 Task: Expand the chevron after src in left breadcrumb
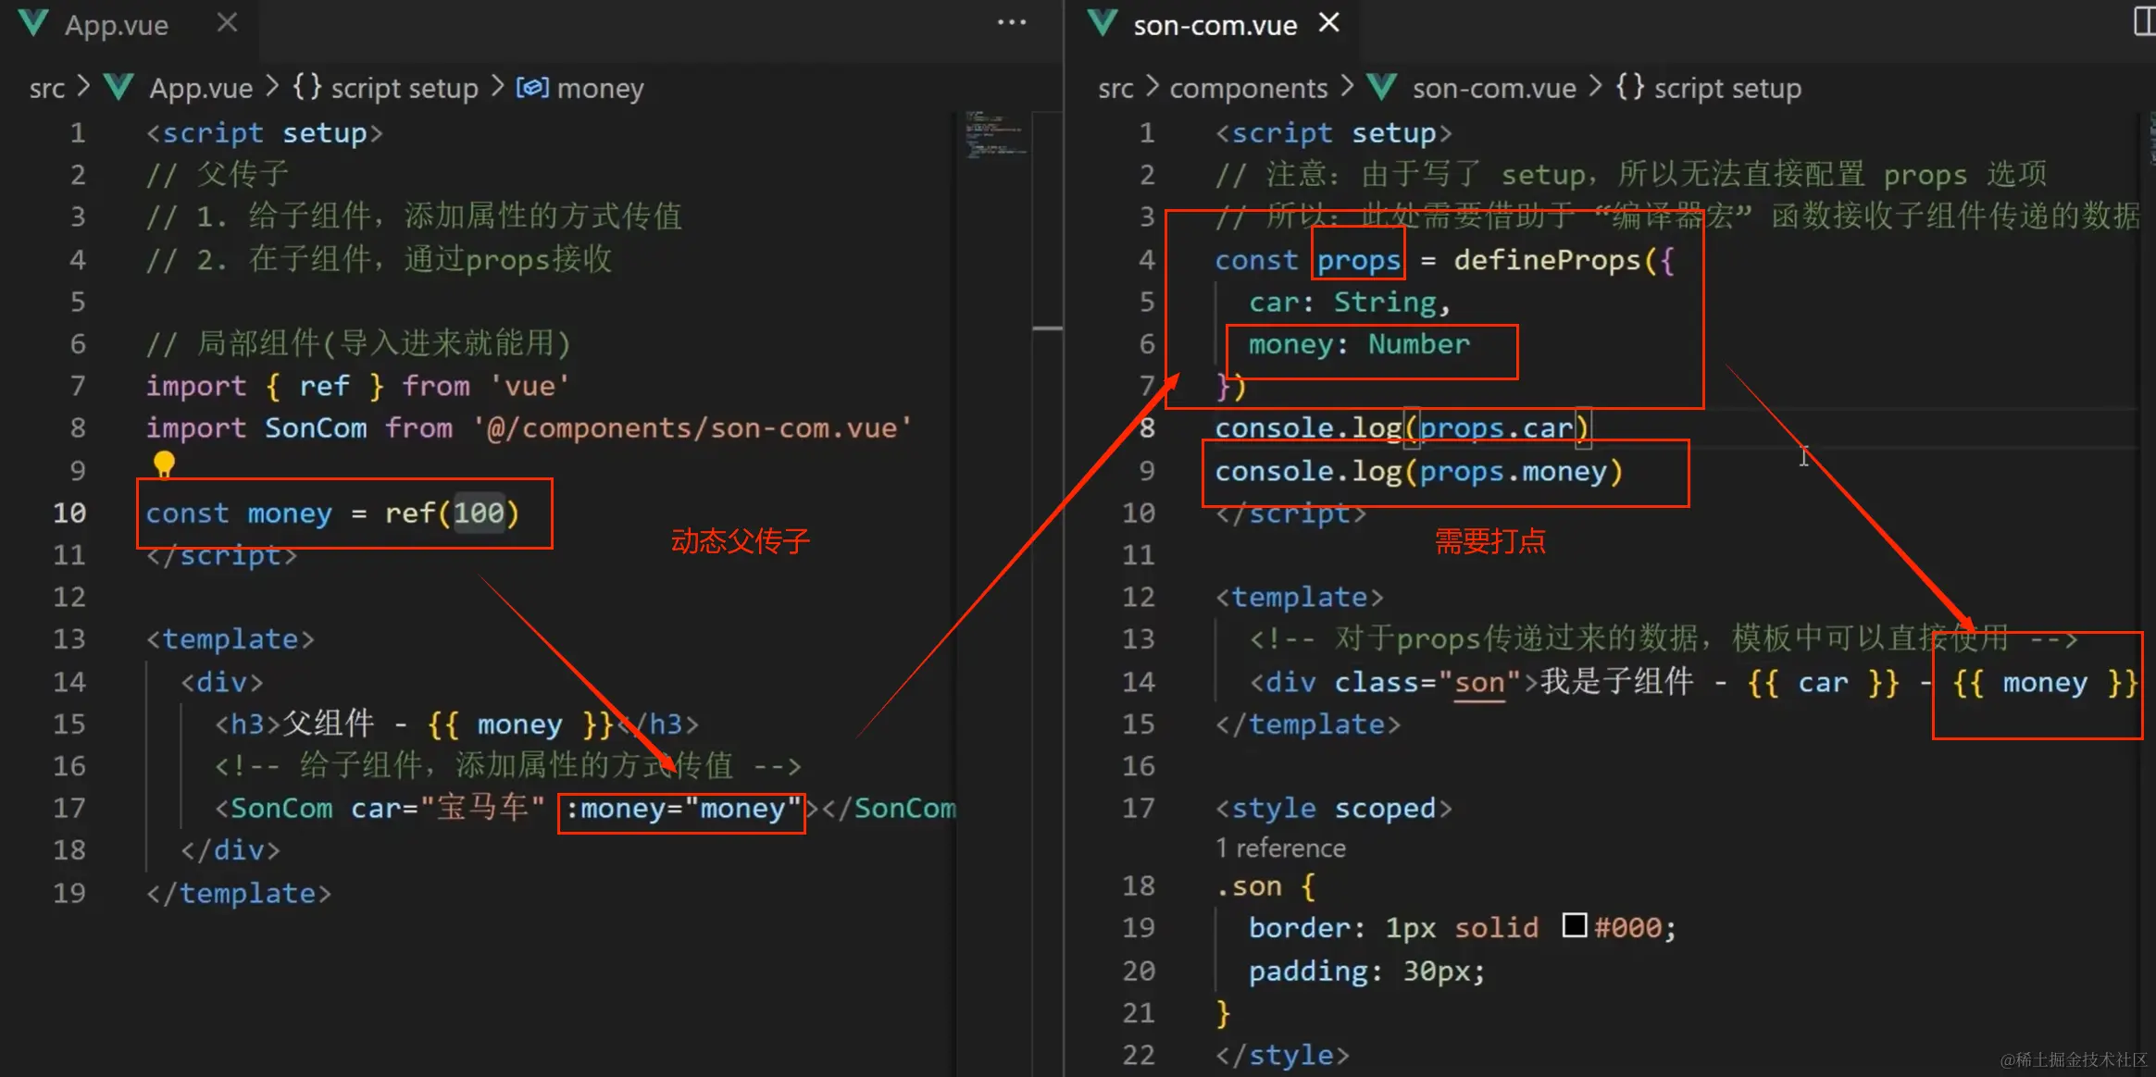coord(83,87)
